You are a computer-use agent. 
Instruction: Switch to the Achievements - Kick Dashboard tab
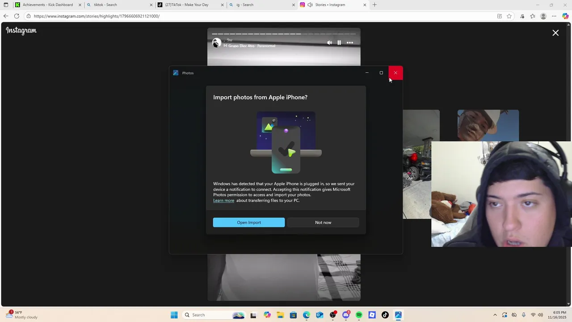(x=48, y=5)
